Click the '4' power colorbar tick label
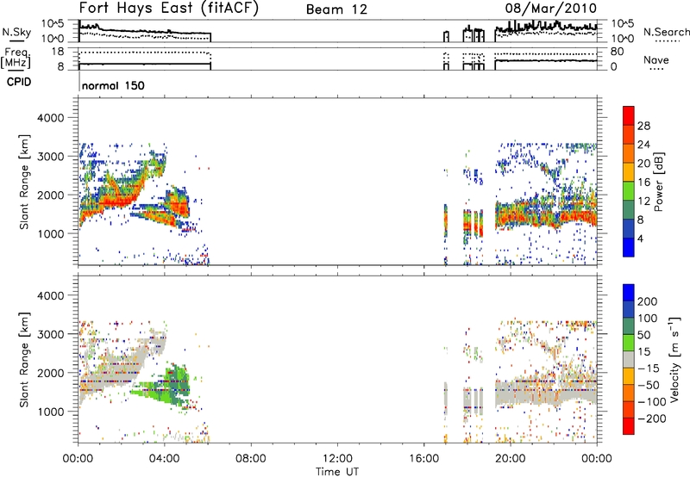This screenshot has width=690, height=477. 640,238
